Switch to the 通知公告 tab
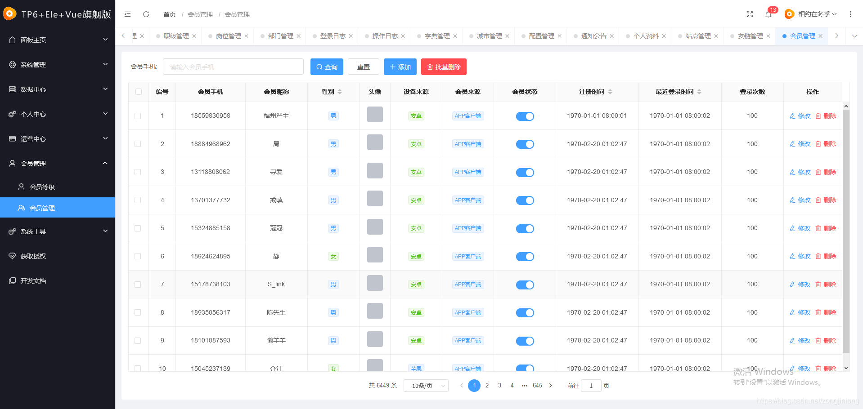863x409 pixels. pyautogui.click(x=593, y=36)
